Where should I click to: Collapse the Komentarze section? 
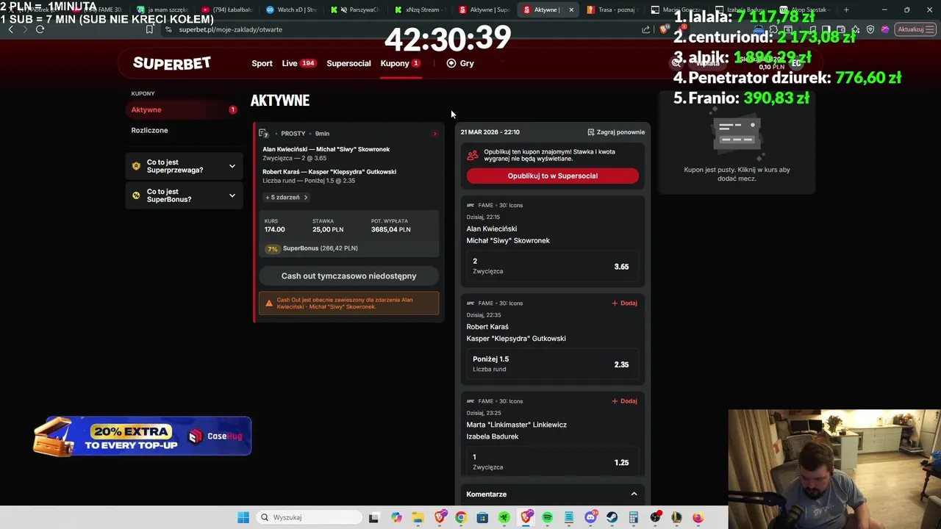pos(634,494)
